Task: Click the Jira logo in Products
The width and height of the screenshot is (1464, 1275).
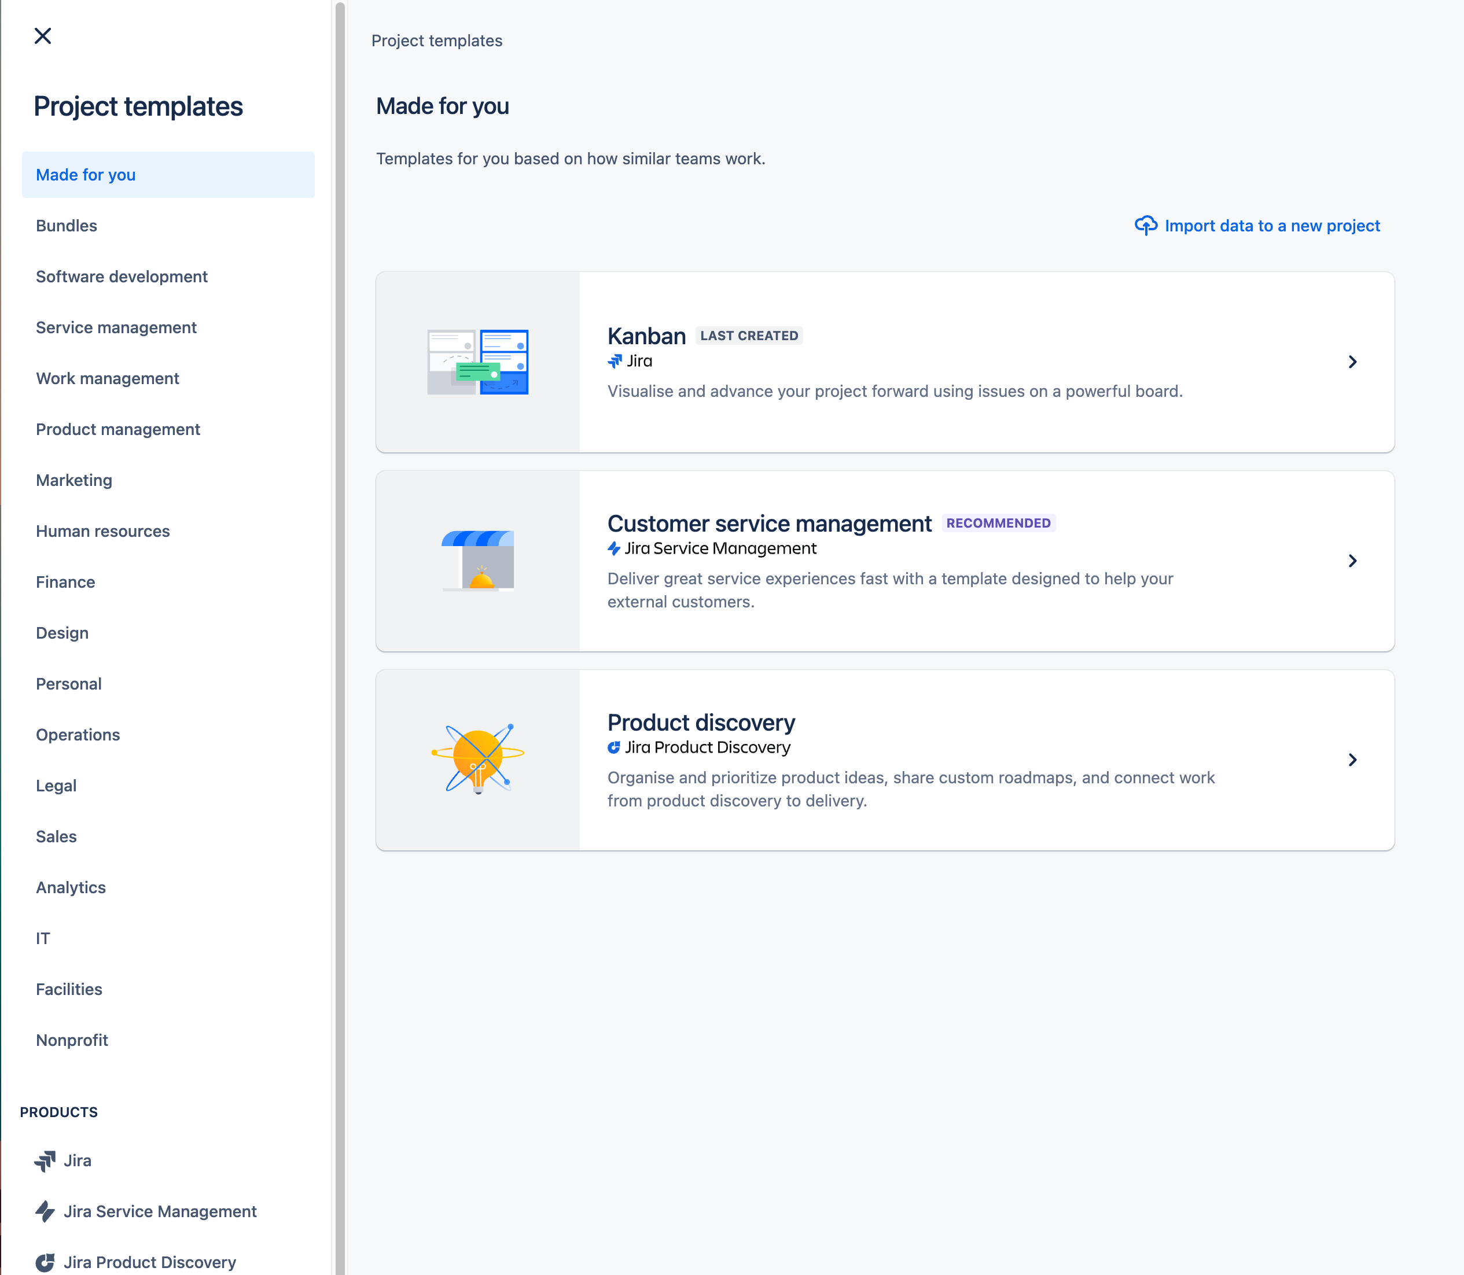Action: (x=45, y=1161)
